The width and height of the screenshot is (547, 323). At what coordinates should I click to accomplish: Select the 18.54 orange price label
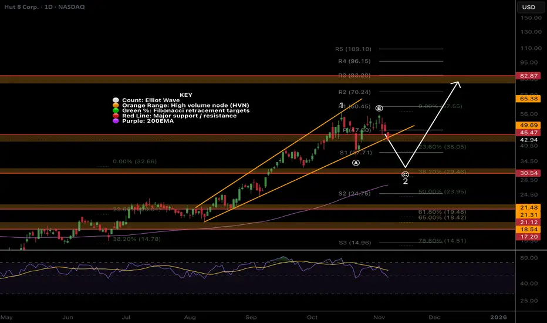(528, 230)
